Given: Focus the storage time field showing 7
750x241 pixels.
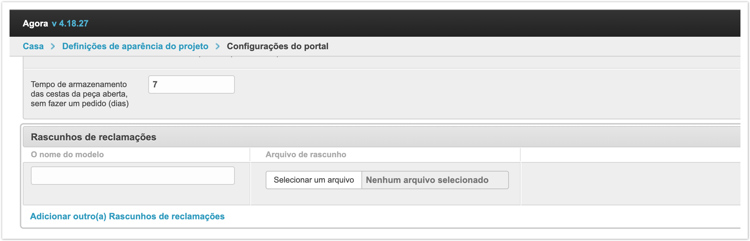Looking at the screenshot, I should pos(191,84).
